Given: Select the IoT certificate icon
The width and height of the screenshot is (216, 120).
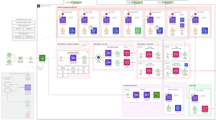Looking at the screenshot, I should (x=31, y=58).
